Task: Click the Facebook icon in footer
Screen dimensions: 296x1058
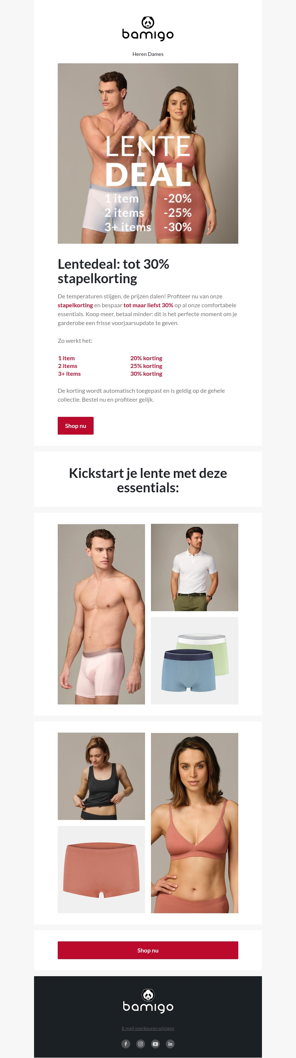Action: [126, 1044]
